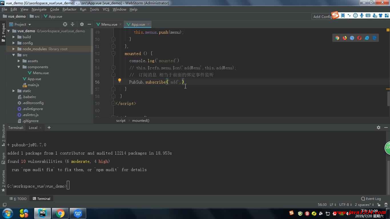Image resolution: width=390 pixels, height=219 pixels.
Task: Open Sogou skin shirt icon
Action: click(x=380, y=15)
